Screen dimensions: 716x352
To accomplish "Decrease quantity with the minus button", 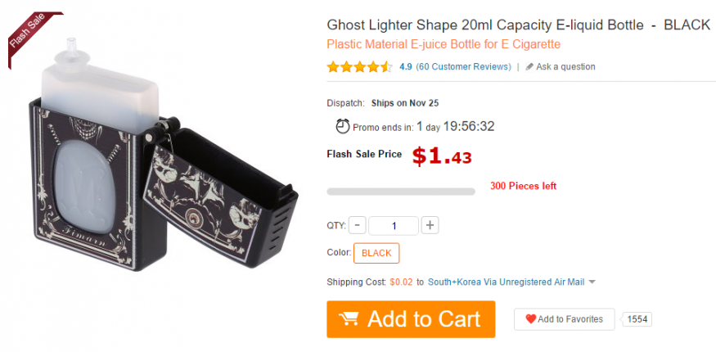I will 358,225.
